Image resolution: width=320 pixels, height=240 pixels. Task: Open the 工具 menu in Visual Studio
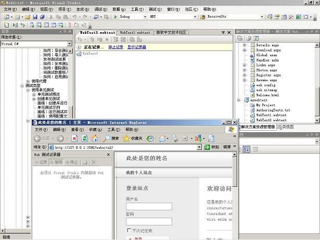137,9
